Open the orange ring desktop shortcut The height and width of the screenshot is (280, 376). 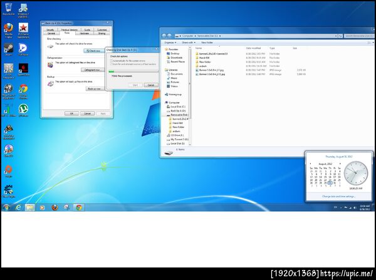coord(8,170)
